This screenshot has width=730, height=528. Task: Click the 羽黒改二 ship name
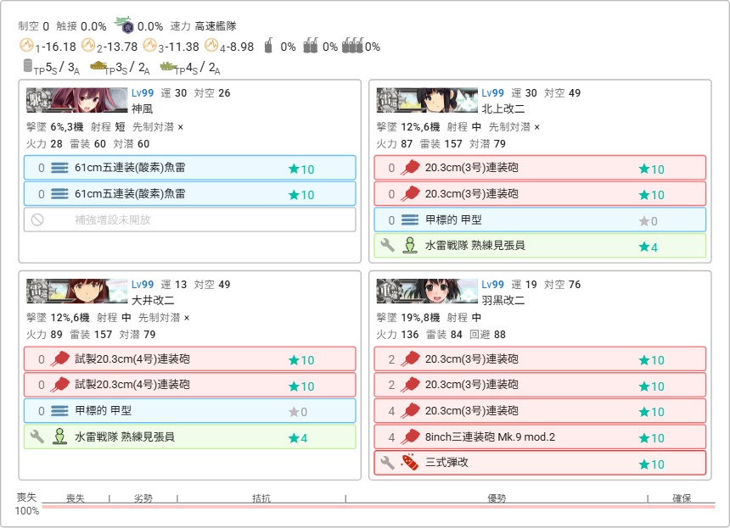coord(503,300)
